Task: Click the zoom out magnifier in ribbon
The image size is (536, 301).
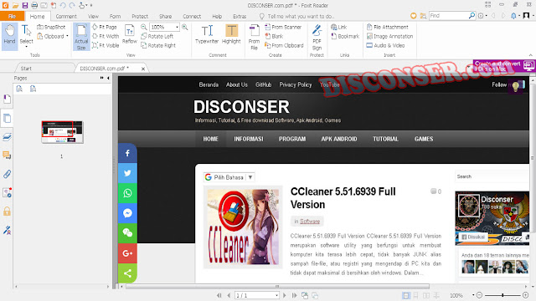Action: click(x=144, y=27)
